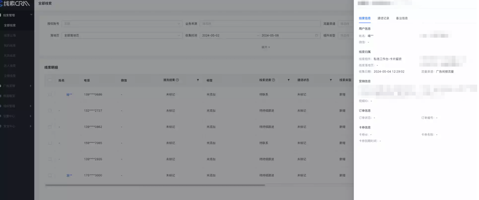Click 设置中心 menu icon in sidebar
Viewport: 479px width, 200px height.
(x=1, y=116)
